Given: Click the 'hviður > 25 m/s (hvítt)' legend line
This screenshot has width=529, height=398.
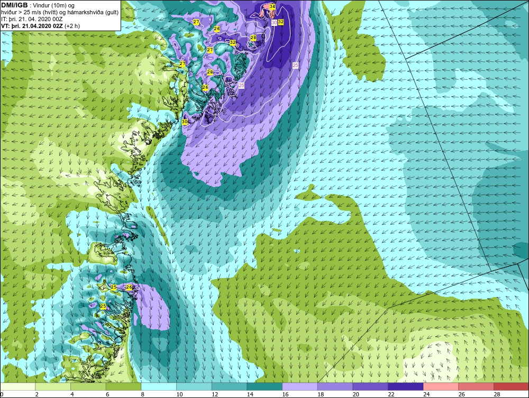Looking at the screenshot, I should [x=29, y=13].
